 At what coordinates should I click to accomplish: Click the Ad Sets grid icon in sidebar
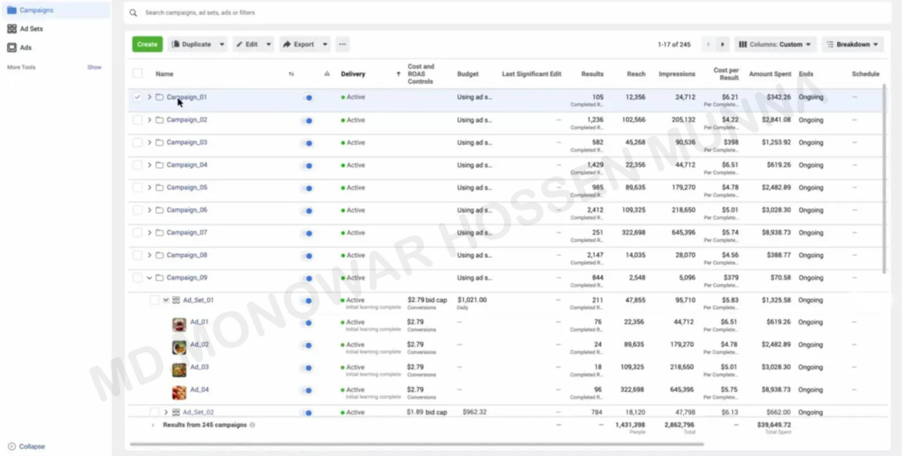(x=12, y=29)
